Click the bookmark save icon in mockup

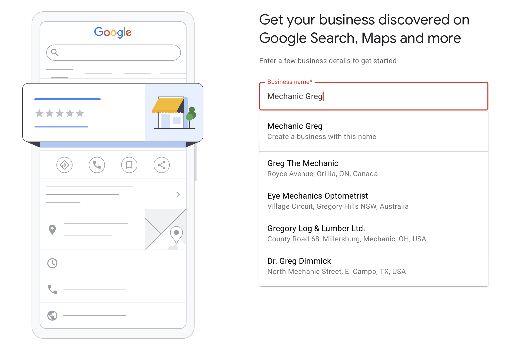[x=129, y=165]
